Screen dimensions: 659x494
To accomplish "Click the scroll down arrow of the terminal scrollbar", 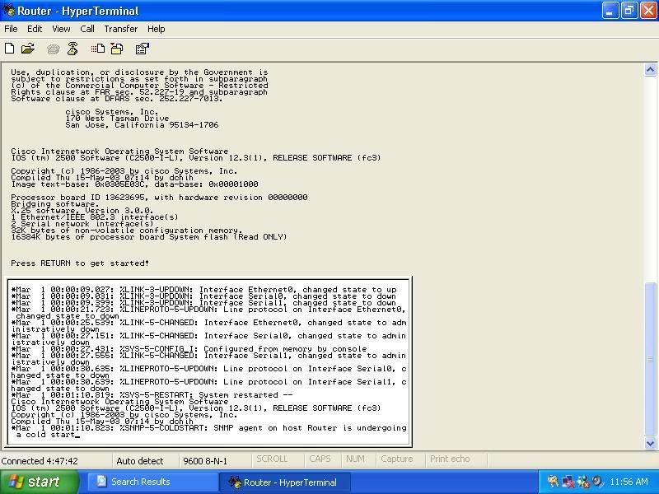I will [x=650, y=443].
